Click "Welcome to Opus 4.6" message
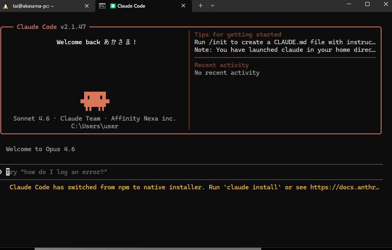The height and width of the screenshot is (250, 392). pyautogui.click(x=41, y=149)
